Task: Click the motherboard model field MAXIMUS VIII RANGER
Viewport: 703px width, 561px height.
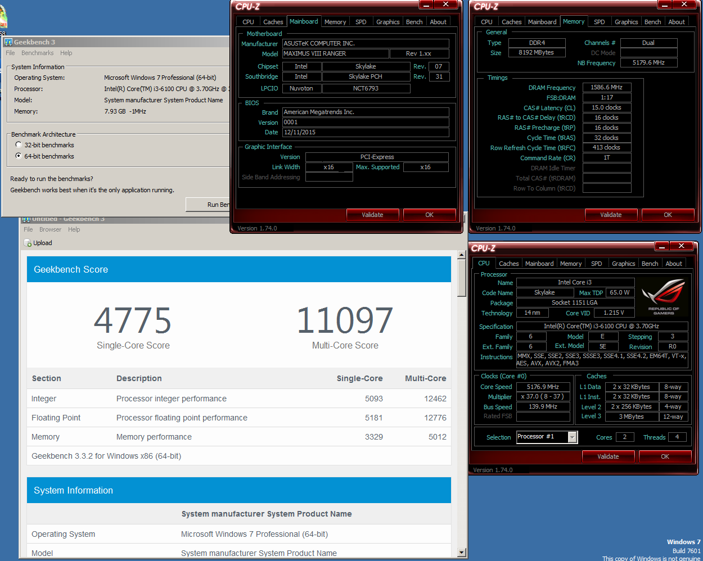Action: (x=336, y=53)
